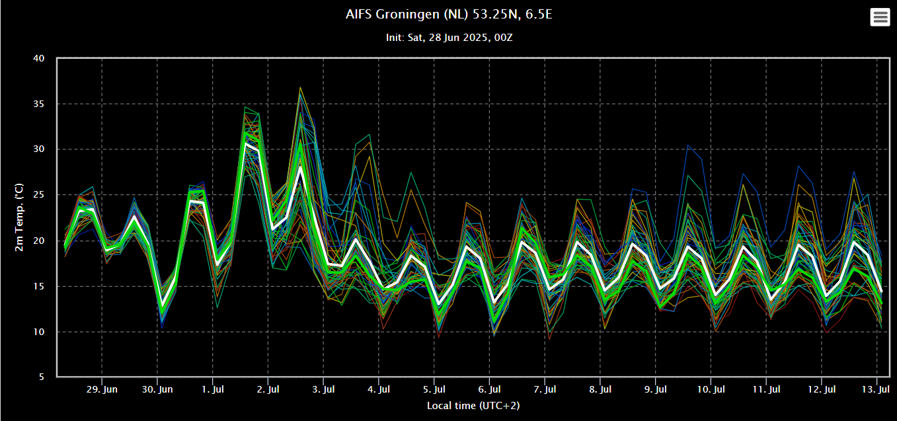Viewport: 897px width, 421px height.
Task: Click the '30. Jun' x-axis label
Action: [157, 389]
